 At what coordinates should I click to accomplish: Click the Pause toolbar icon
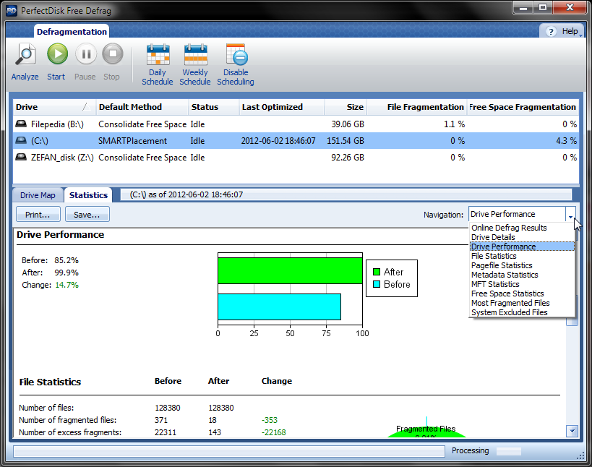click(86, 54)
